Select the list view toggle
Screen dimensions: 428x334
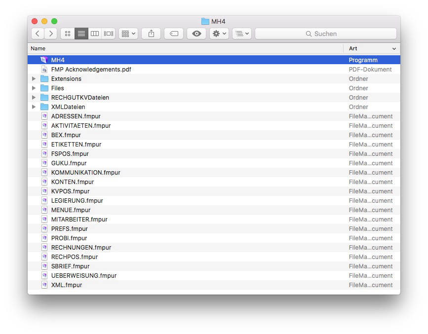81,34
